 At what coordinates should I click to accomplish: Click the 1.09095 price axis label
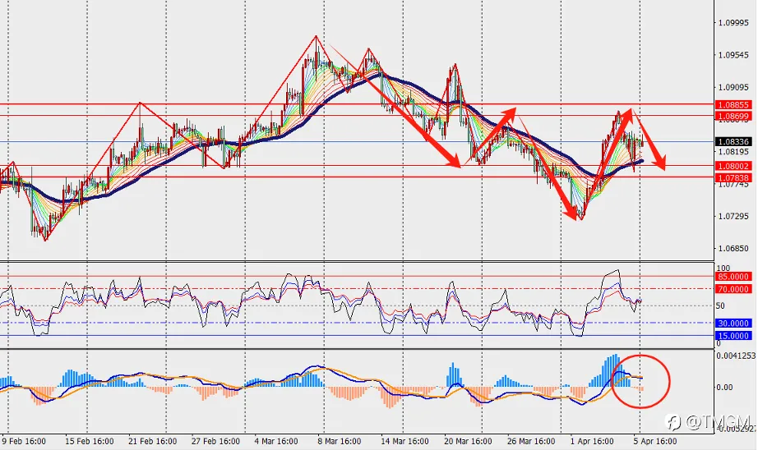pos(733,87)
